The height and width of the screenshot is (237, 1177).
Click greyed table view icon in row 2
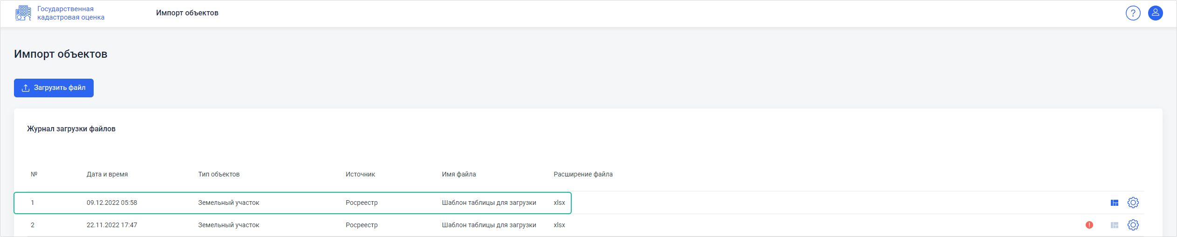(x=1114, y=225)
